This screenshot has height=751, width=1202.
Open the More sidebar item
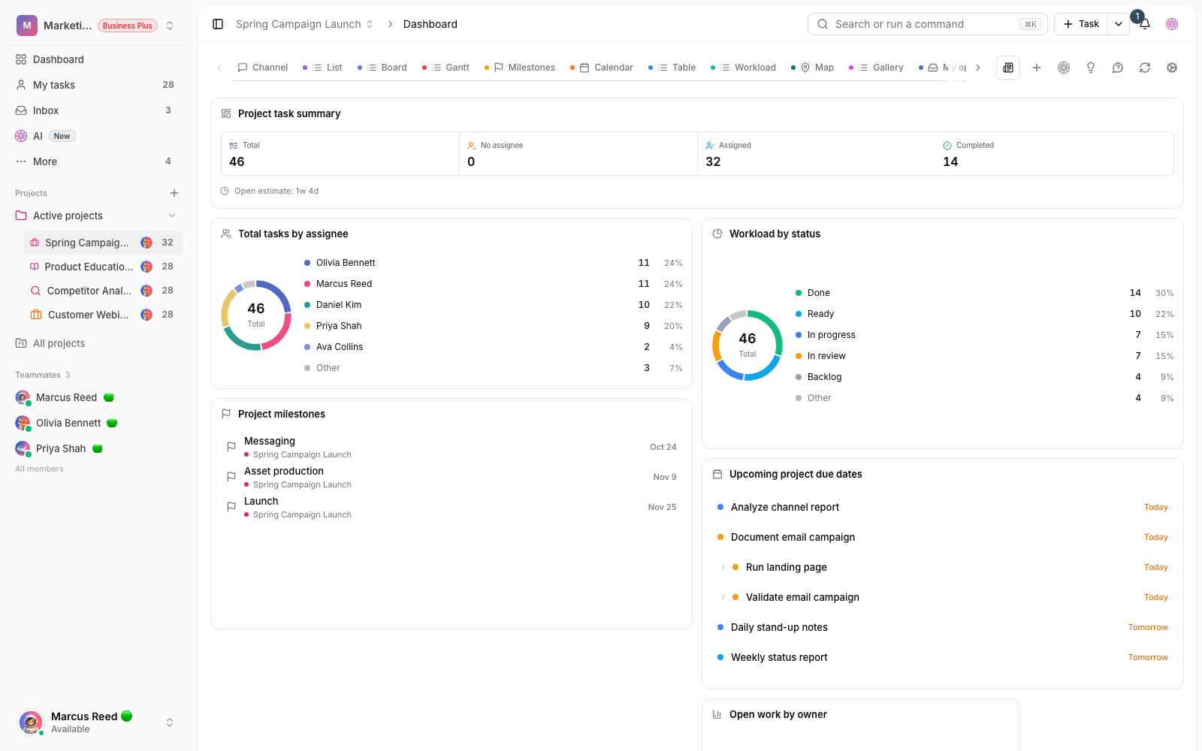coord(96,161)
